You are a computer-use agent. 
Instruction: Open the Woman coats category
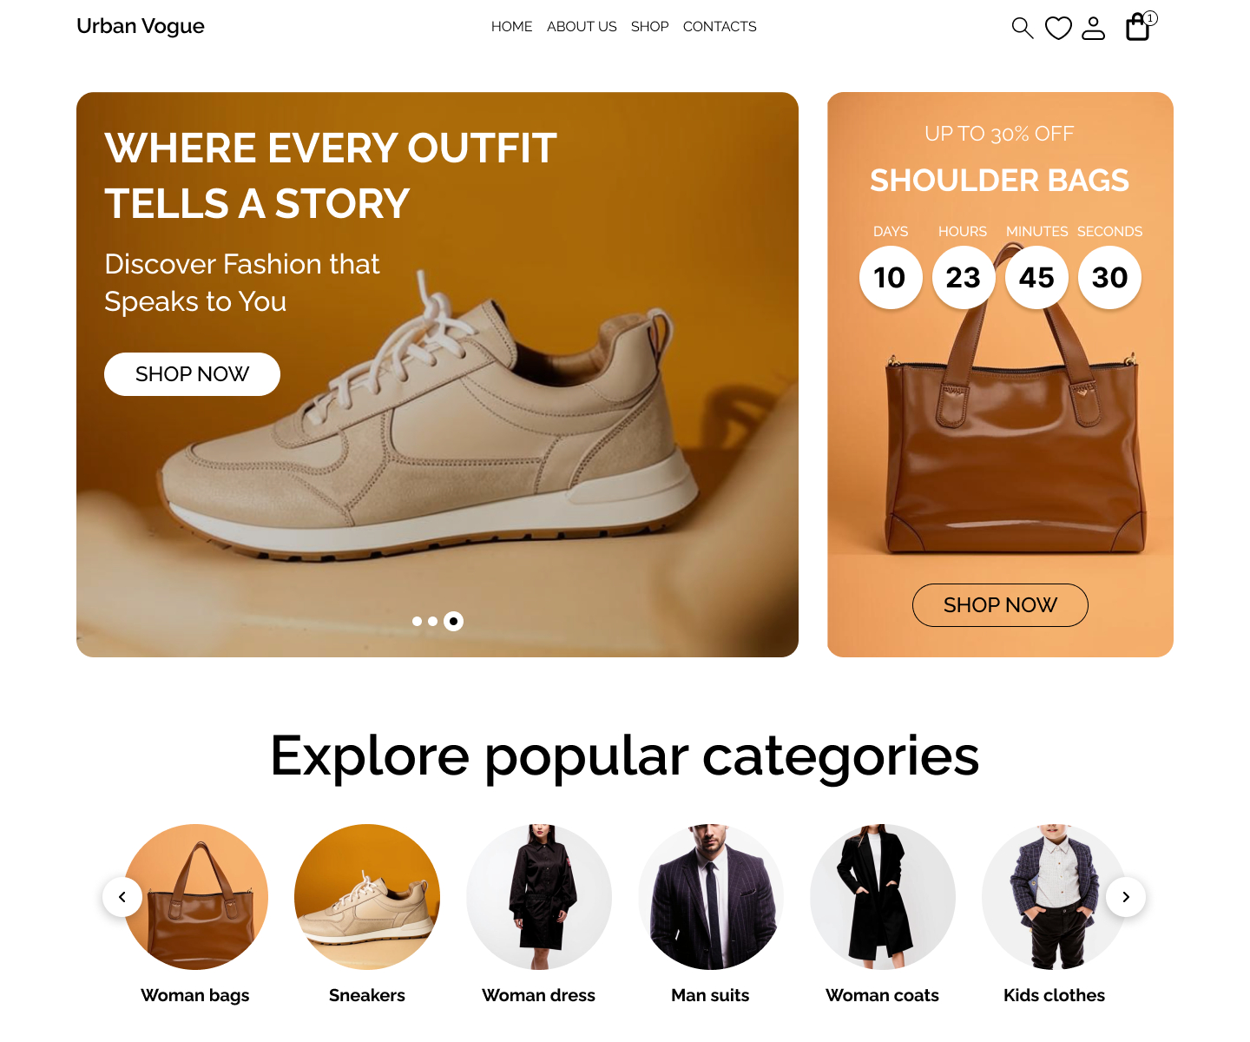coord(883,897)
